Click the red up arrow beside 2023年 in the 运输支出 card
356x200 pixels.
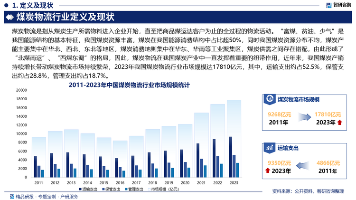tap(267, 171)
